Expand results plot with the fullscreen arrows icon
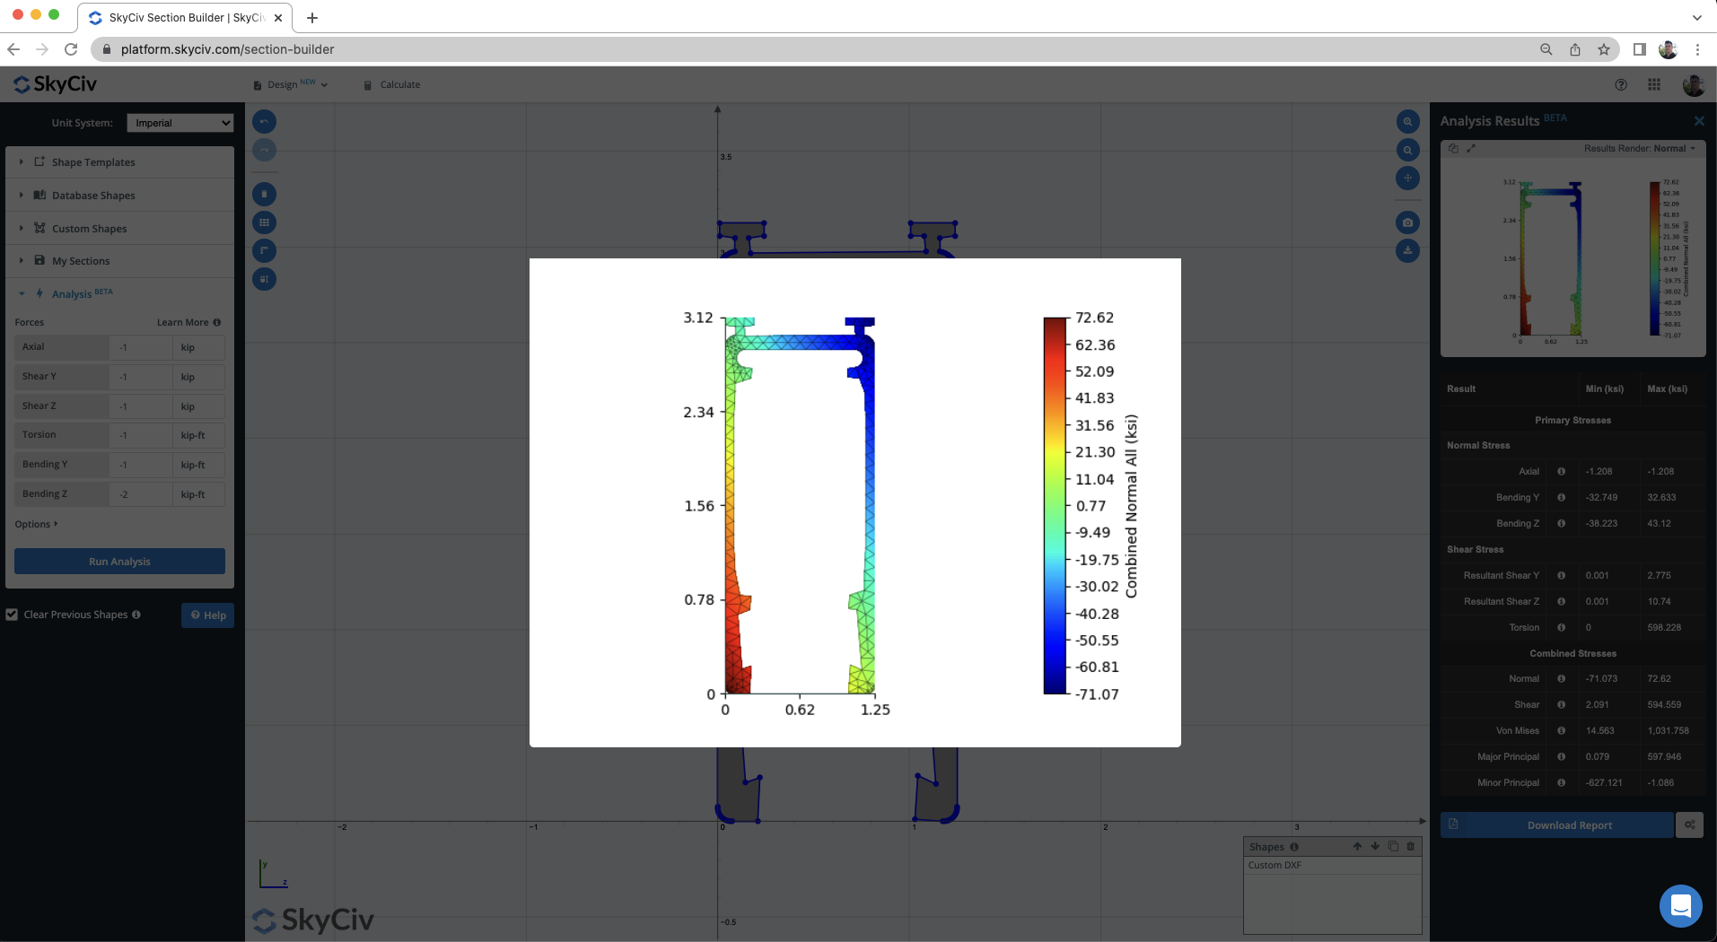Screen dimensions: 1717x942 1471,149
